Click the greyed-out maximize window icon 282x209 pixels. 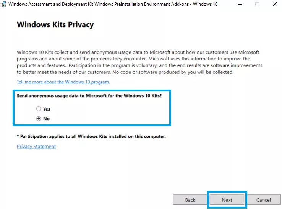[257, 4]
